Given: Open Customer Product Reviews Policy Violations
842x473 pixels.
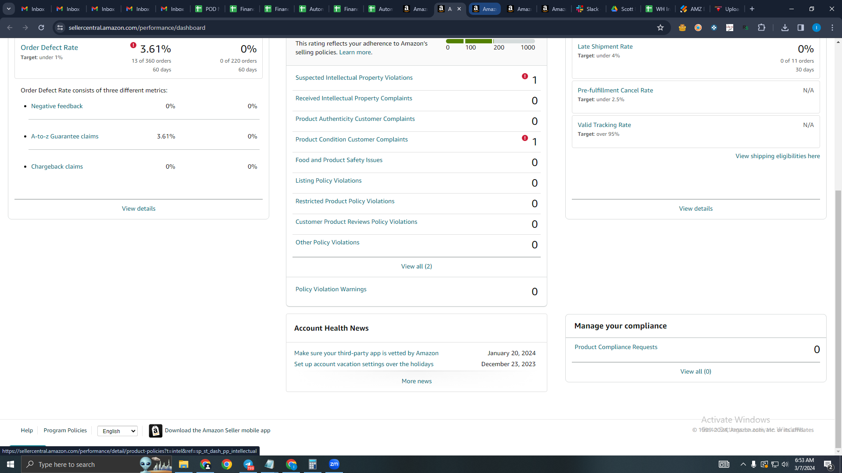Looking at the screenshot, I should tap(357, 222).
